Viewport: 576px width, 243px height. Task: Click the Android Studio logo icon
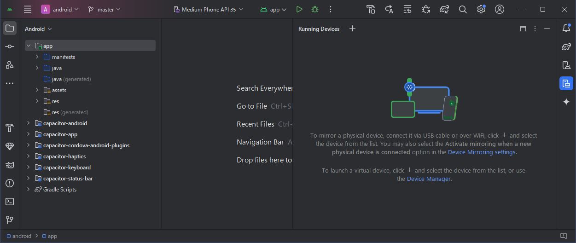[x=10, y=9]
